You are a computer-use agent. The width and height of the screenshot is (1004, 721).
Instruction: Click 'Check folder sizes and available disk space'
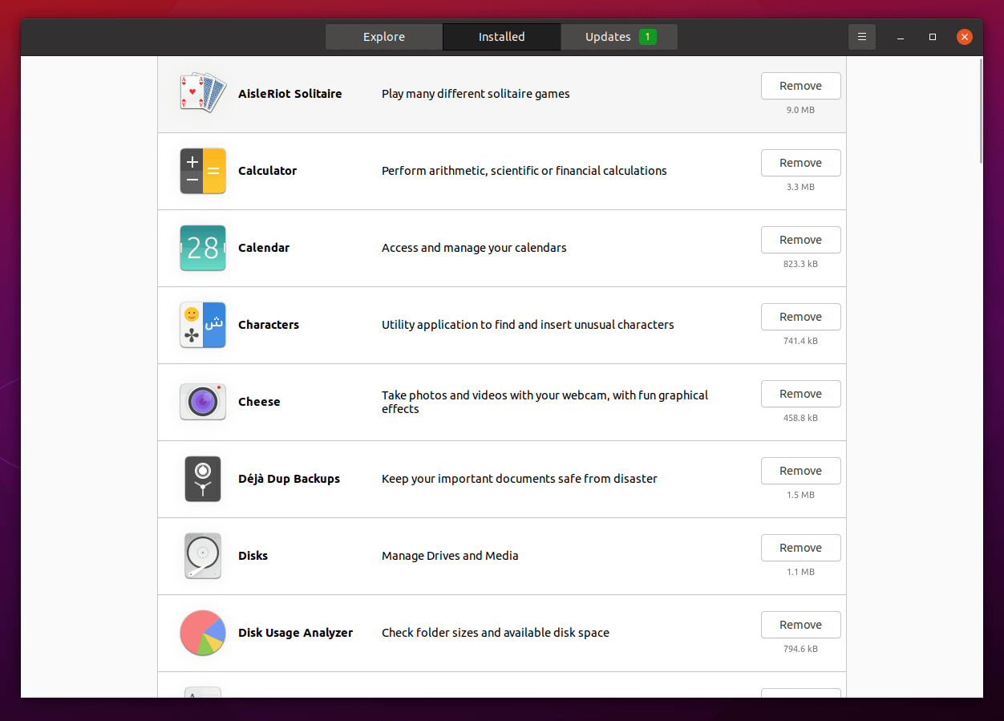[x=496, y=633]
